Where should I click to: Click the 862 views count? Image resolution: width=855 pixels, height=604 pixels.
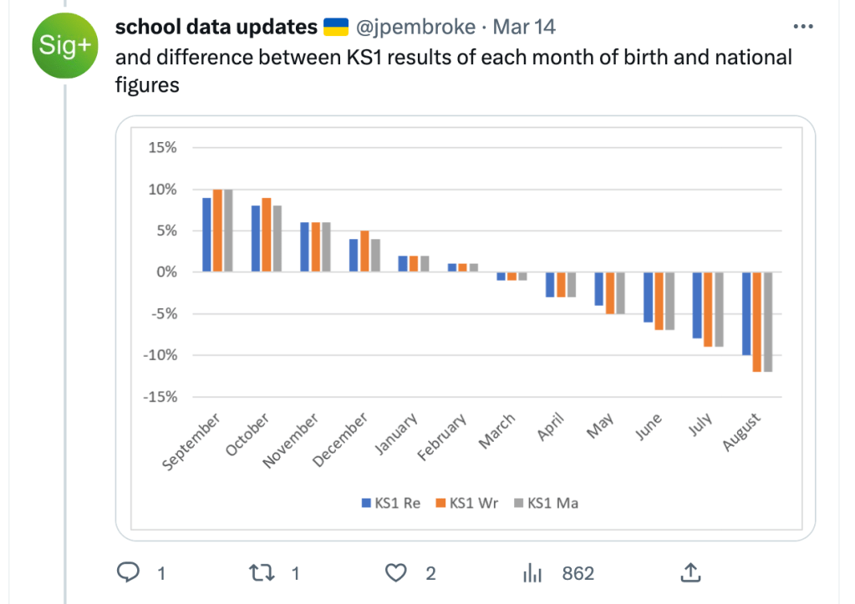pos(578,573)
